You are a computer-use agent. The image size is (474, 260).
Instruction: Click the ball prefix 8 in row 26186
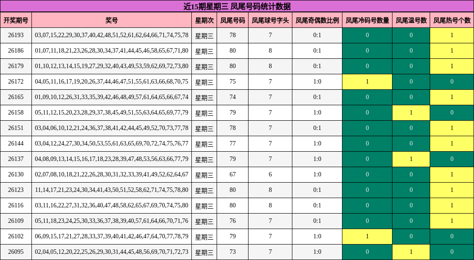pos(270,50)
